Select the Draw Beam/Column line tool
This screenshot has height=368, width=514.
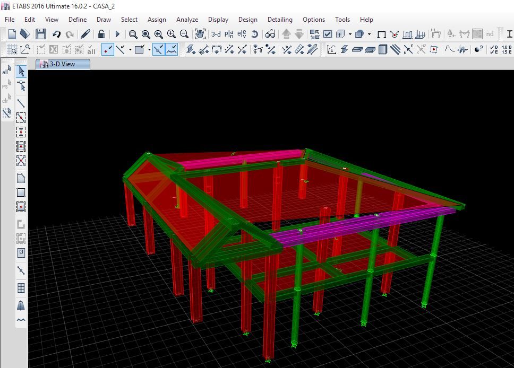pos(21,103)
